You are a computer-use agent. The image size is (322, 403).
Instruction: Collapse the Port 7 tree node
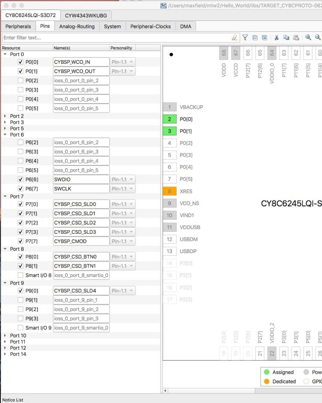(x=5, y=196)
